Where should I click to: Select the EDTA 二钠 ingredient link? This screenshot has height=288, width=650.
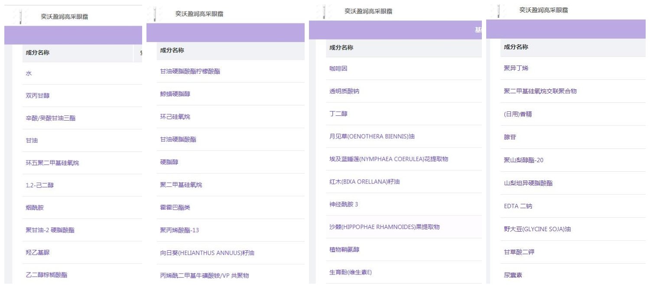pos(518,206)
